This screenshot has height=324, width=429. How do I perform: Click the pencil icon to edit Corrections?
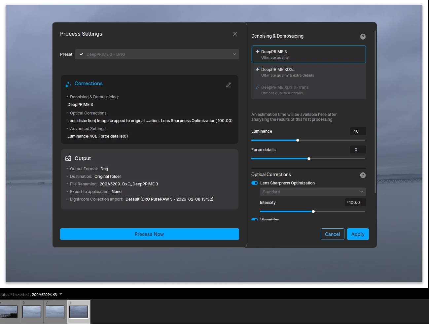pyautogui.click(x=229, y=85)
